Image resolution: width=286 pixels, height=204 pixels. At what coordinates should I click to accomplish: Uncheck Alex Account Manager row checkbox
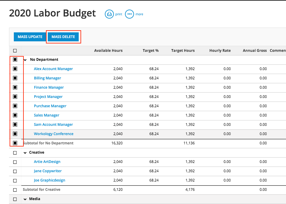15,69
